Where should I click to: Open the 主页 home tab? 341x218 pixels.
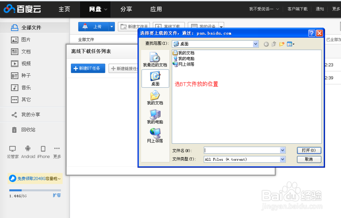pos(64,9)
